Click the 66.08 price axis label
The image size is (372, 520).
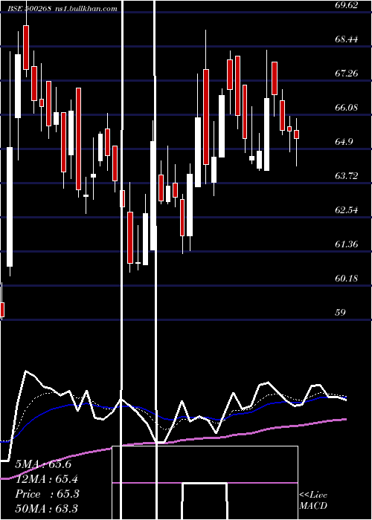pos(347,108)
